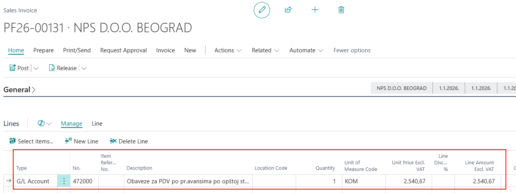Click the empty Location Code cell
Screen dimensions: 516x193
(274, 181)
